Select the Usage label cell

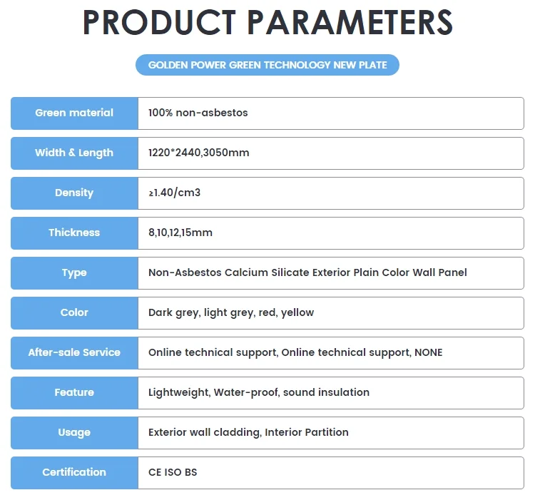[74, 432]
